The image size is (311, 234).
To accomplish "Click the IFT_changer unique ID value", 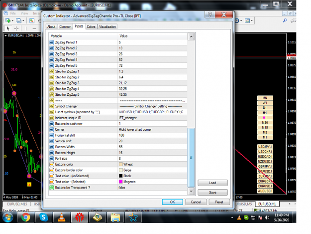I will click(152, 118).
